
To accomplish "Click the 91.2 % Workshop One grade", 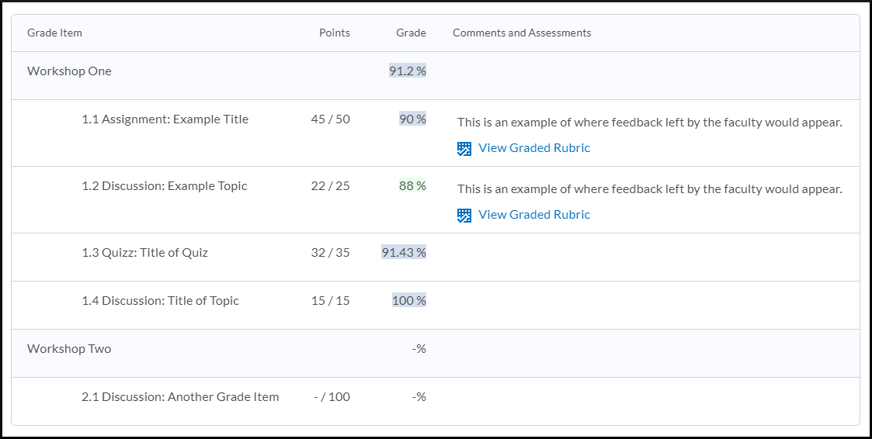I will [408, 71].
